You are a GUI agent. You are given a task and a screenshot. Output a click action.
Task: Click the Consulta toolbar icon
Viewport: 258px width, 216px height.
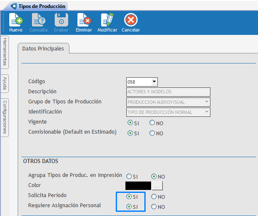pos(38,20)
